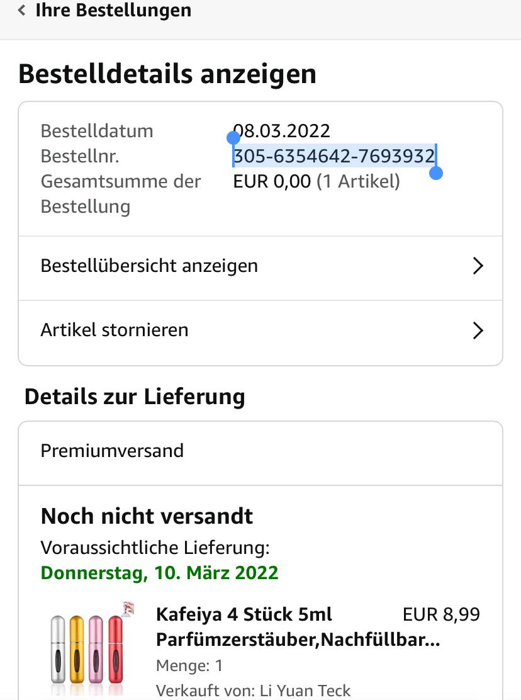Open Bestellübersicht anzeigen

click(149, 266)
